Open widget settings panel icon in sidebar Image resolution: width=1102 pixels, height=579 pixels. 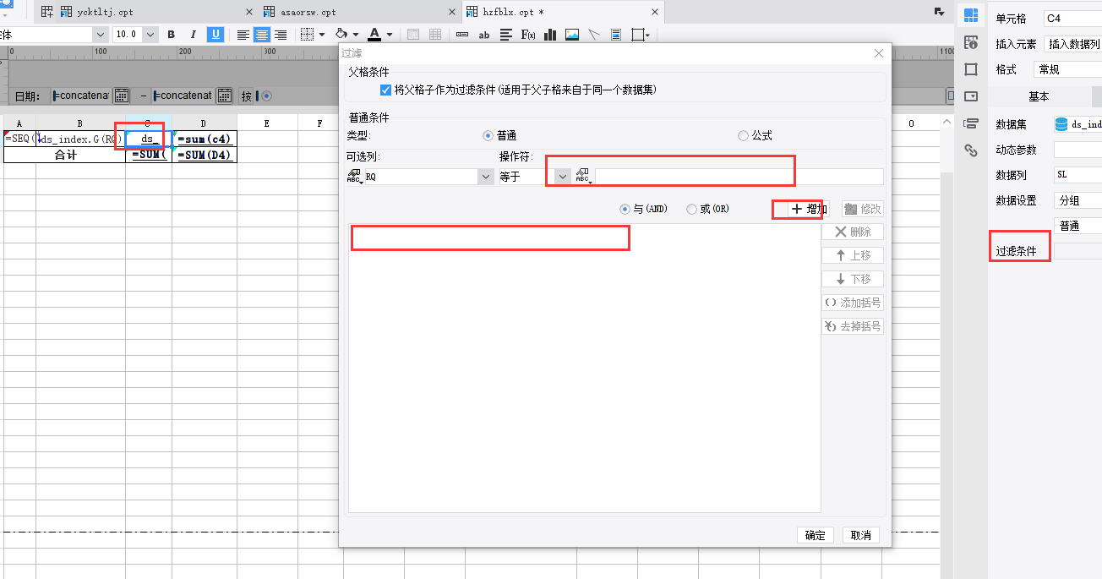click(970, 96)
